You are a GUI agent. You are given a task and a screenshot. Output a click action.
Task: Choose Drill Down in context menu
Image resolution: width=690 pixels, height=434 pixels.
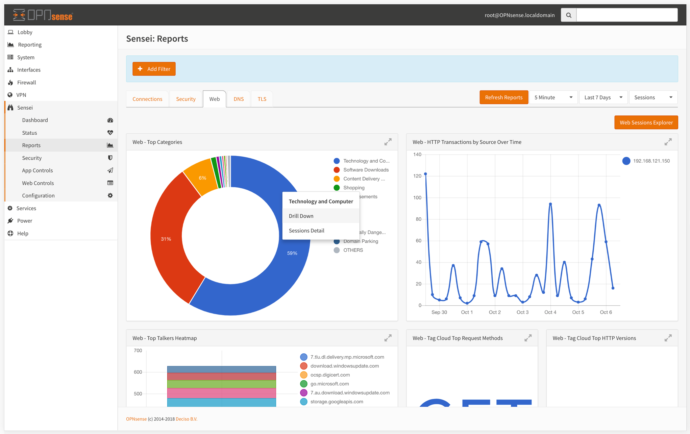pos(321,216)
